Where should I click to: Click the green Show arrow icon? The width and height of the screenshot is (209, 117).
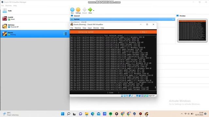[x=90, y=10]
